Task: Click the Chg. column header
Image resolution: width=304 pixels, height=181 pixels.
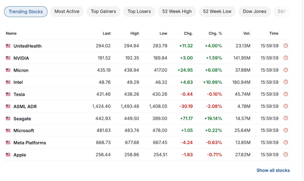Action: tap(188, 33)
